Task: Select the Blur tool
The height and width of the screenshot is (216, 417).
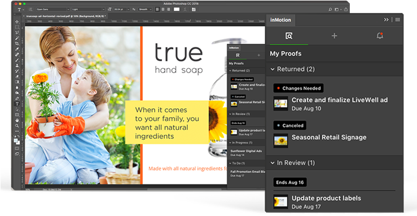Action: pos(17,87)
